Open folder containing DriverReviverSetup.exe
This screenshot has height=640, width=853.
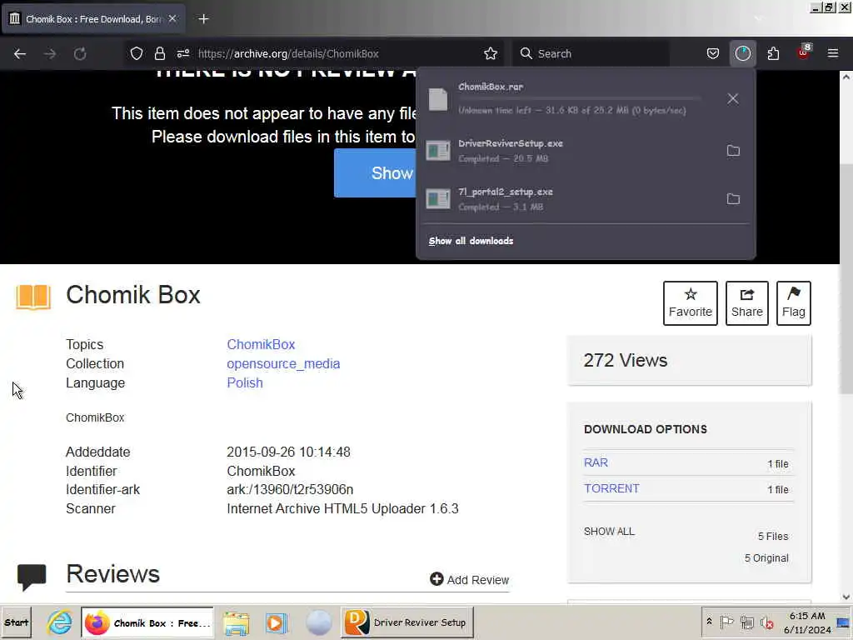733,151
